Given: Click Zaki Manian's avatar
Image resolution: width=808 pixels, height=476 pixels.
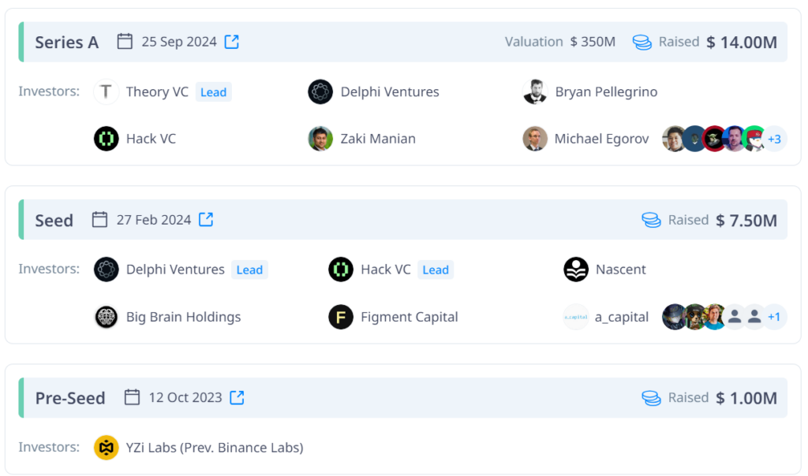Looking at the screenshot, I should [320, 139].
